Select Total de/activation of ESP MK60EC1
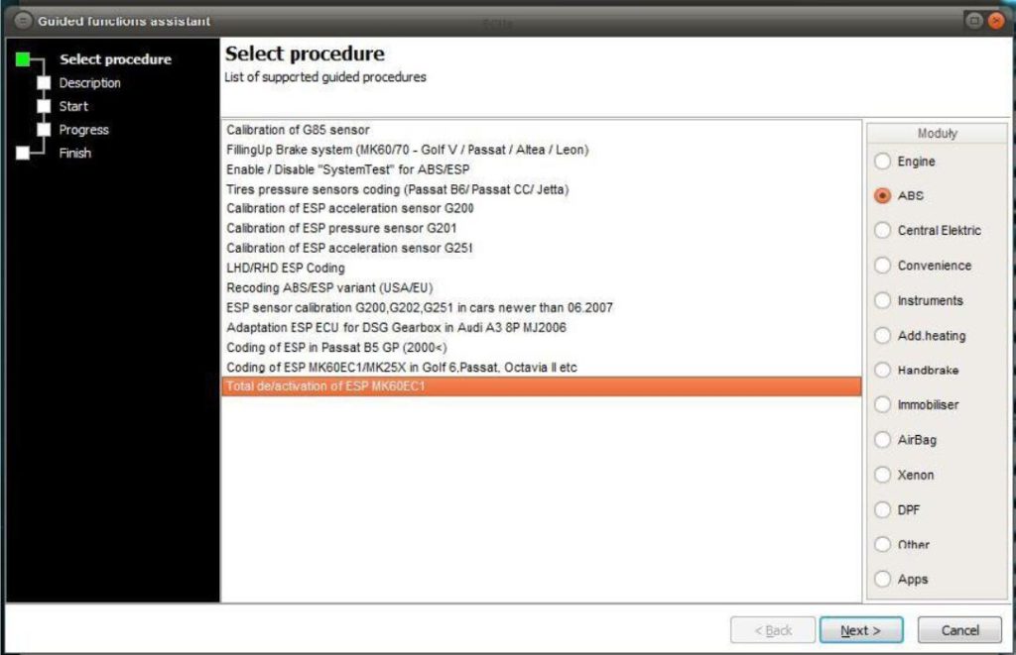 (x=327, y=386)
